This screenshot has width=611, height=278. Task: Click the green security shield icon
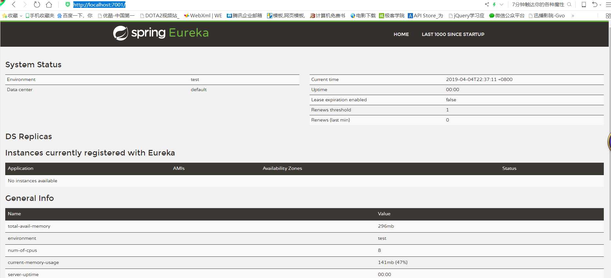[x=68, y=5]
